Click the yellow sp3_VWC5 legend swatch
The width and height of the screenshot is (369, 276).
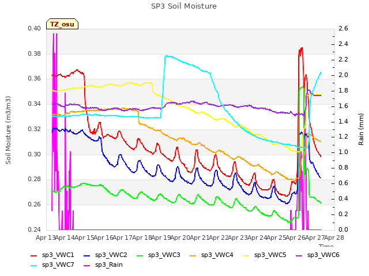coord(246,255)
